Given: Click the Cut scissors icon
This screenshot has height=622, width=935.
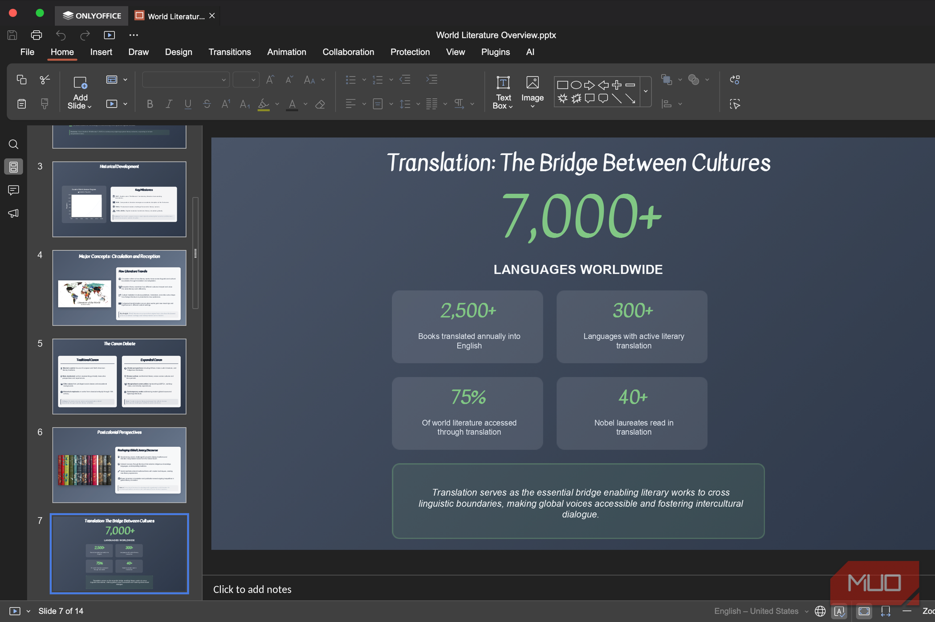Looking at the screenshot, I should [45, 80].
